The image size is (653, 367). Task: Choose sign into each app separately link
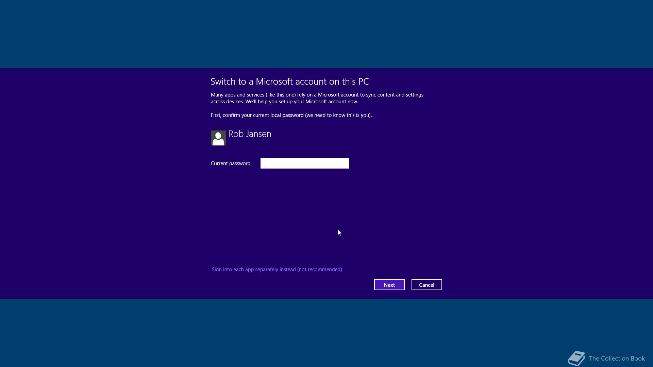point(277,269)
